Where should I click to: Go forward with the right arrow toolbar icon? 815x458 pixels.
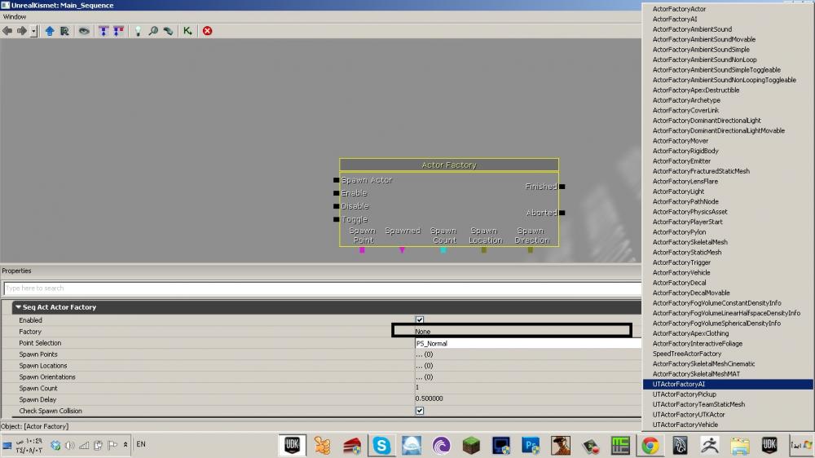point(22,31)
